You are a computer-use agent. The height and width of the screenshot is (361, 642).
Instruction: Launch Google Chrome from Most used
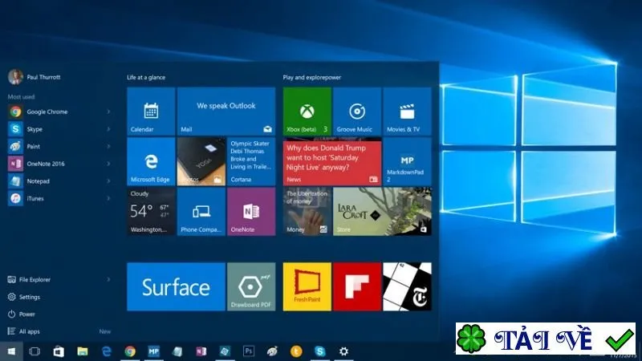(59, 112)
